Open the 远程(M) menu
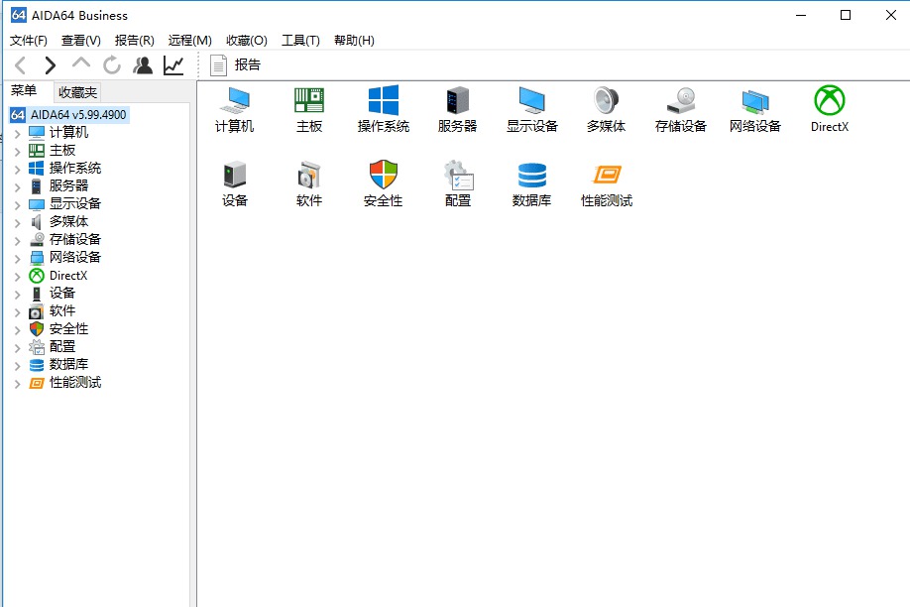Screen dimensions: 910x607 189,40
